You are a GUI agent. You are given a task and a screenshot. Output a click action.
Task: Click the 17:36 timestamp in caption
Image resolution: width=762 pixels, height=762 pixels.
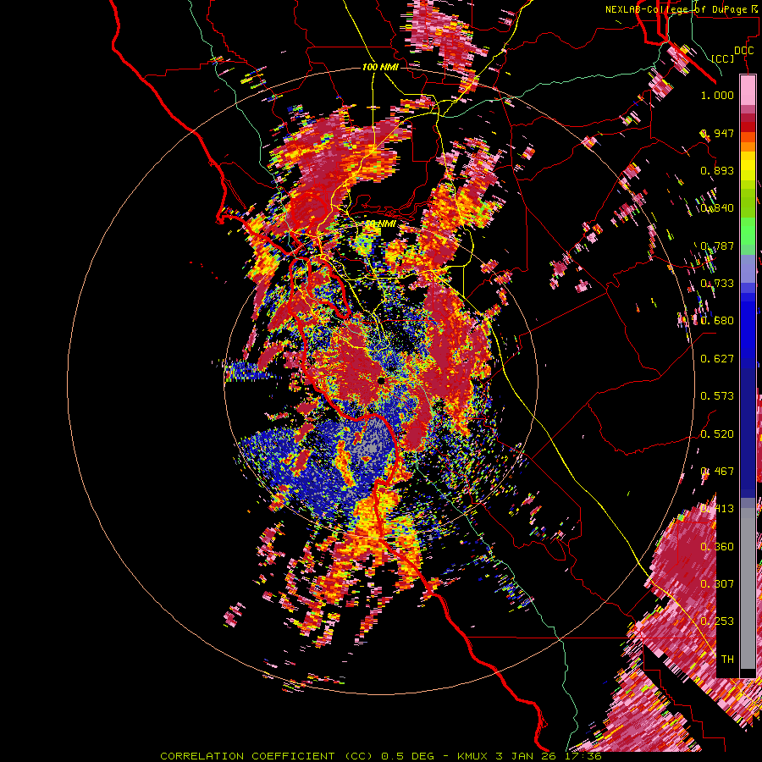click(x=583, y=756)
